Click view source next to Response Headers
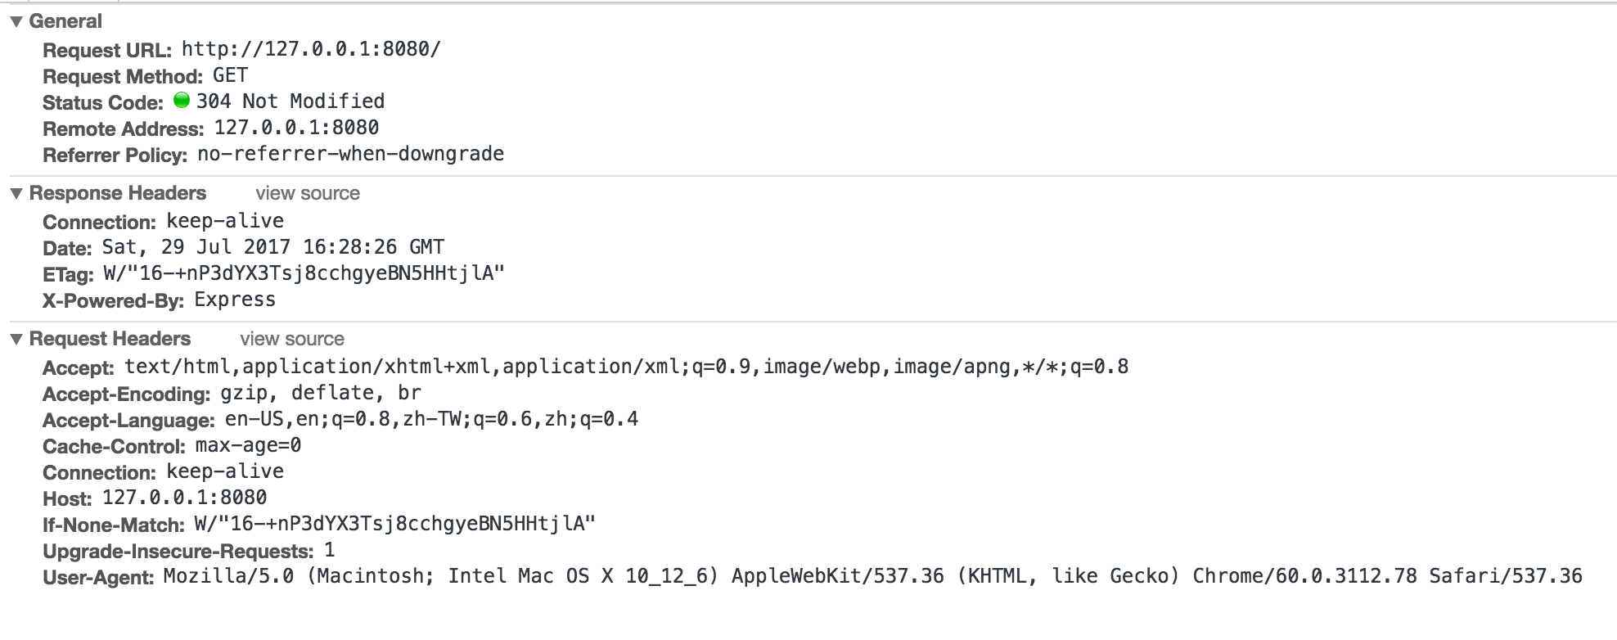Viewport: 1617px width, 640px height. point(308,193)
